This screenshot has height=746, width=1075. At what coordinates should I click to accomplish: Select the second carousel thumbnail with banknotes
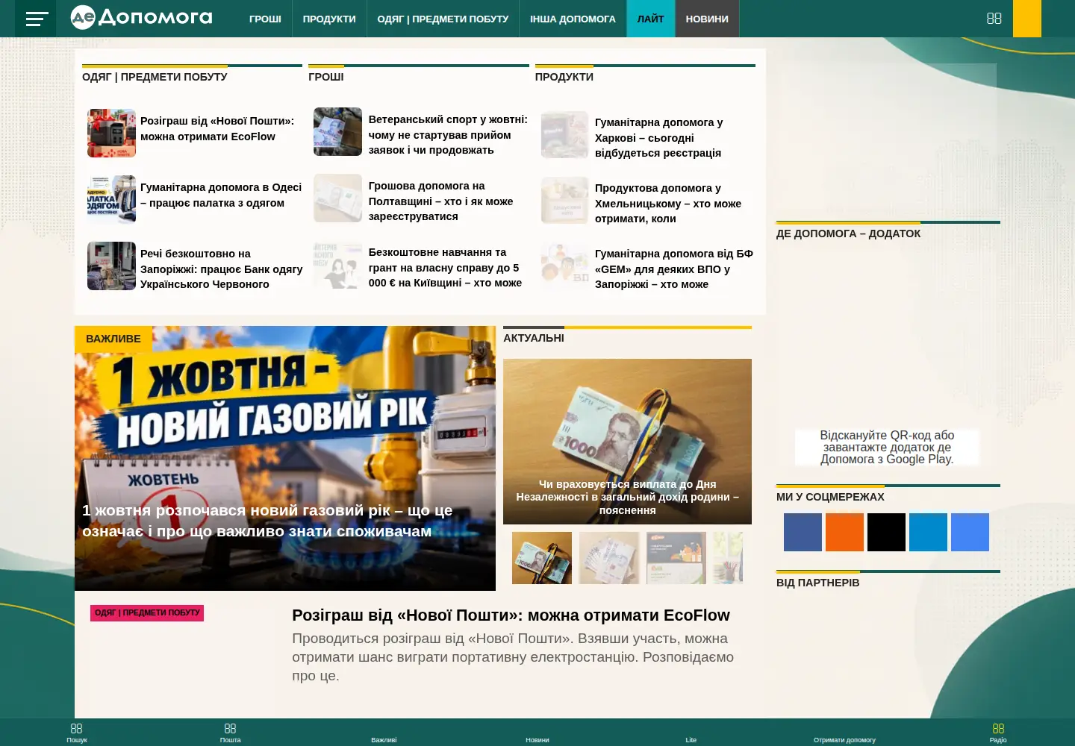[609, 558]
